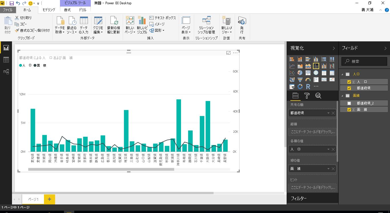390x213 pixels.
Task: Select the matrix visual
Action: [332, 73]
